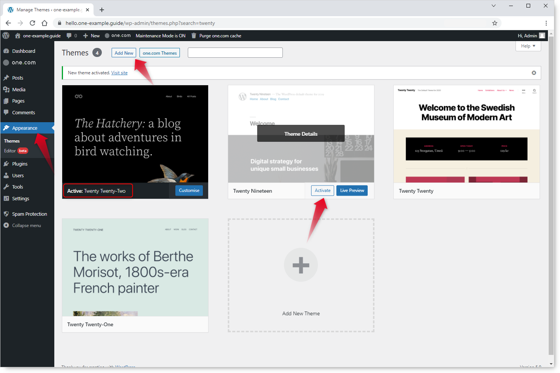Click the comments bubble icon in the admin bar
Image resolution: width=560 pixels, height=373 pixels.
pos(70,35)
